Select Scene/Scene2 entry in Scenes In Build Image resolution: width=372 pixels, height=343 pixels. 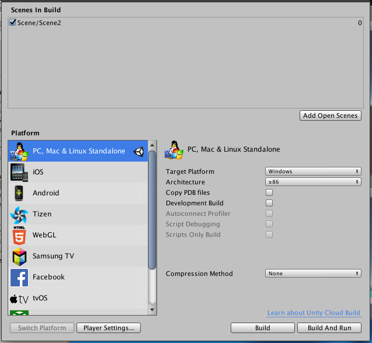186,23
